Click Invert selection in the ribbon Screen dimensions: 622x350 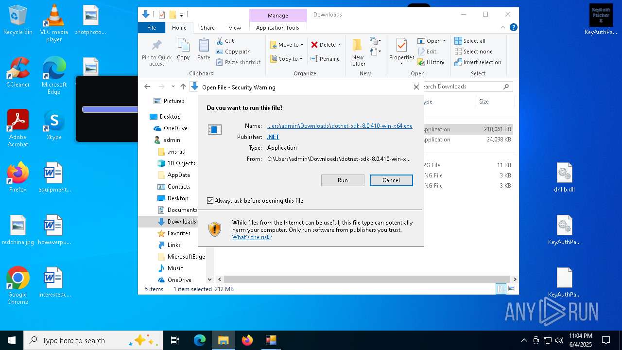point(478,62)
